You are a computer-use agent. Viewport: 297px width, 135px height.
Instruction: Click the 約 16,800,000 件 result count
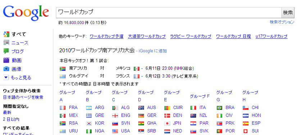(x=74, y=23)
